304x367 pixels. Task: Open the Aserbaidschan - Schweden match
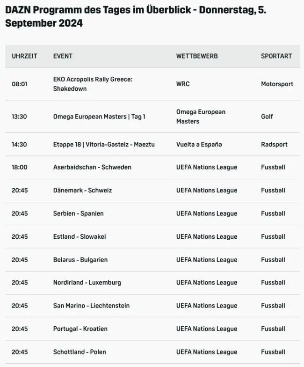[92, 167]
